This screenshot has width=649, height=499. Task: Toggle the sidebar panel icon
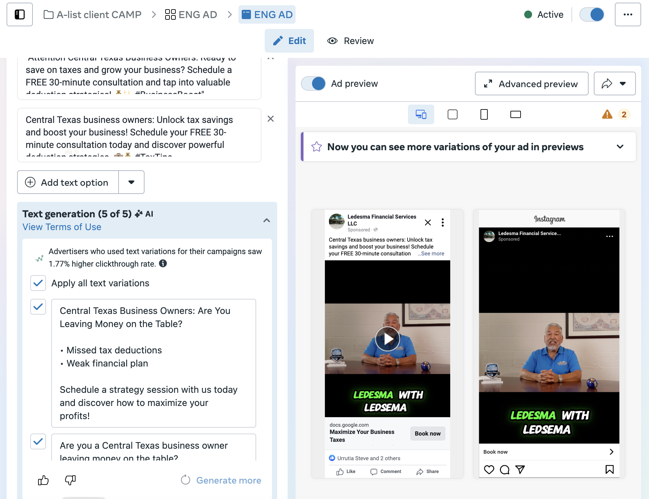click(20, 14)
